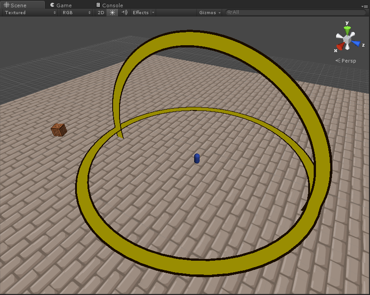Click the Game tab pacman icon
370x295 pixels.
pyautogui.click(x=52, y=5)
